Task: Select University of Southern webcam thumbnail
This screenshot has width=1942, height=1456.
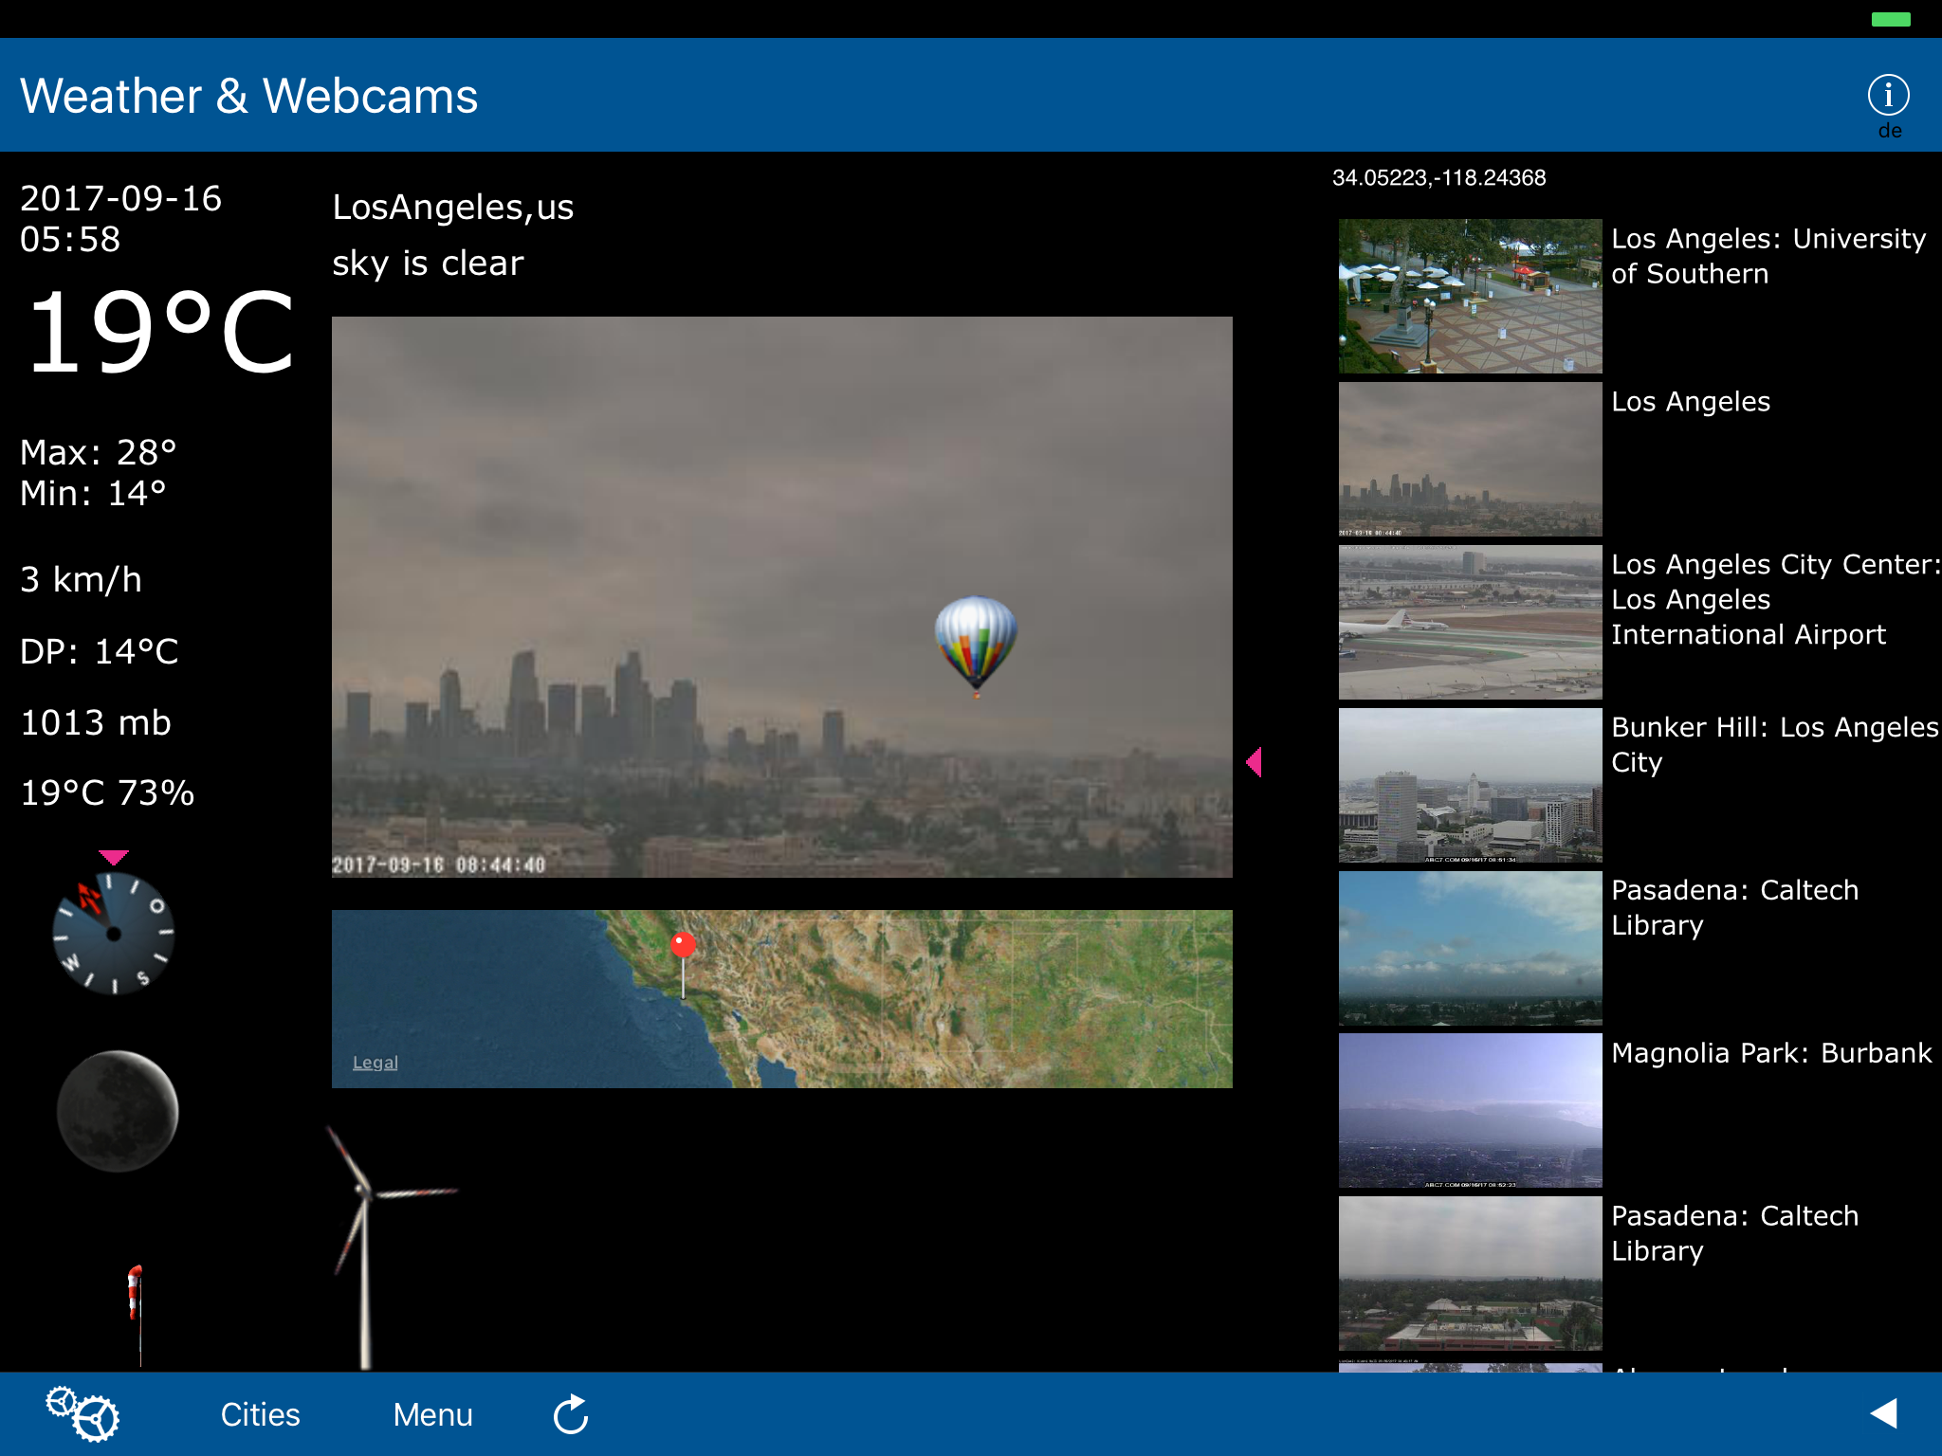Action: [1470, 296]
